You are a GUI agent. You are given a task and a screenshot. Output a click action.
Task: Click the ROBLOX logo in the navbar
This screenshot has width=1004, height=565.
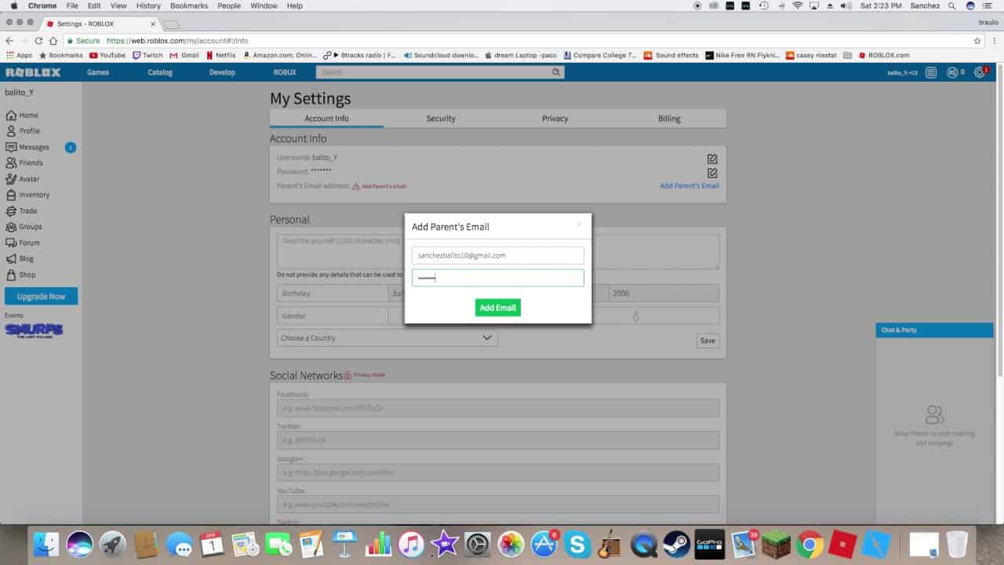click(33, 72)
